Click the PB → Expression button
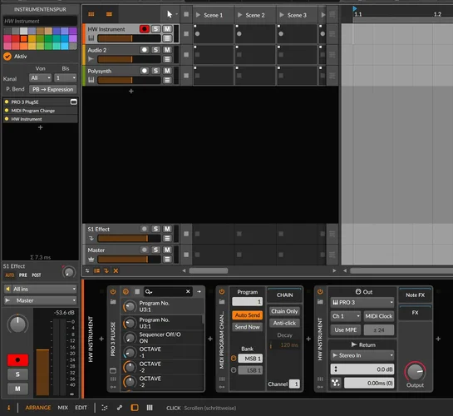This screenshot has height=416, width=453. coord(52,89)
